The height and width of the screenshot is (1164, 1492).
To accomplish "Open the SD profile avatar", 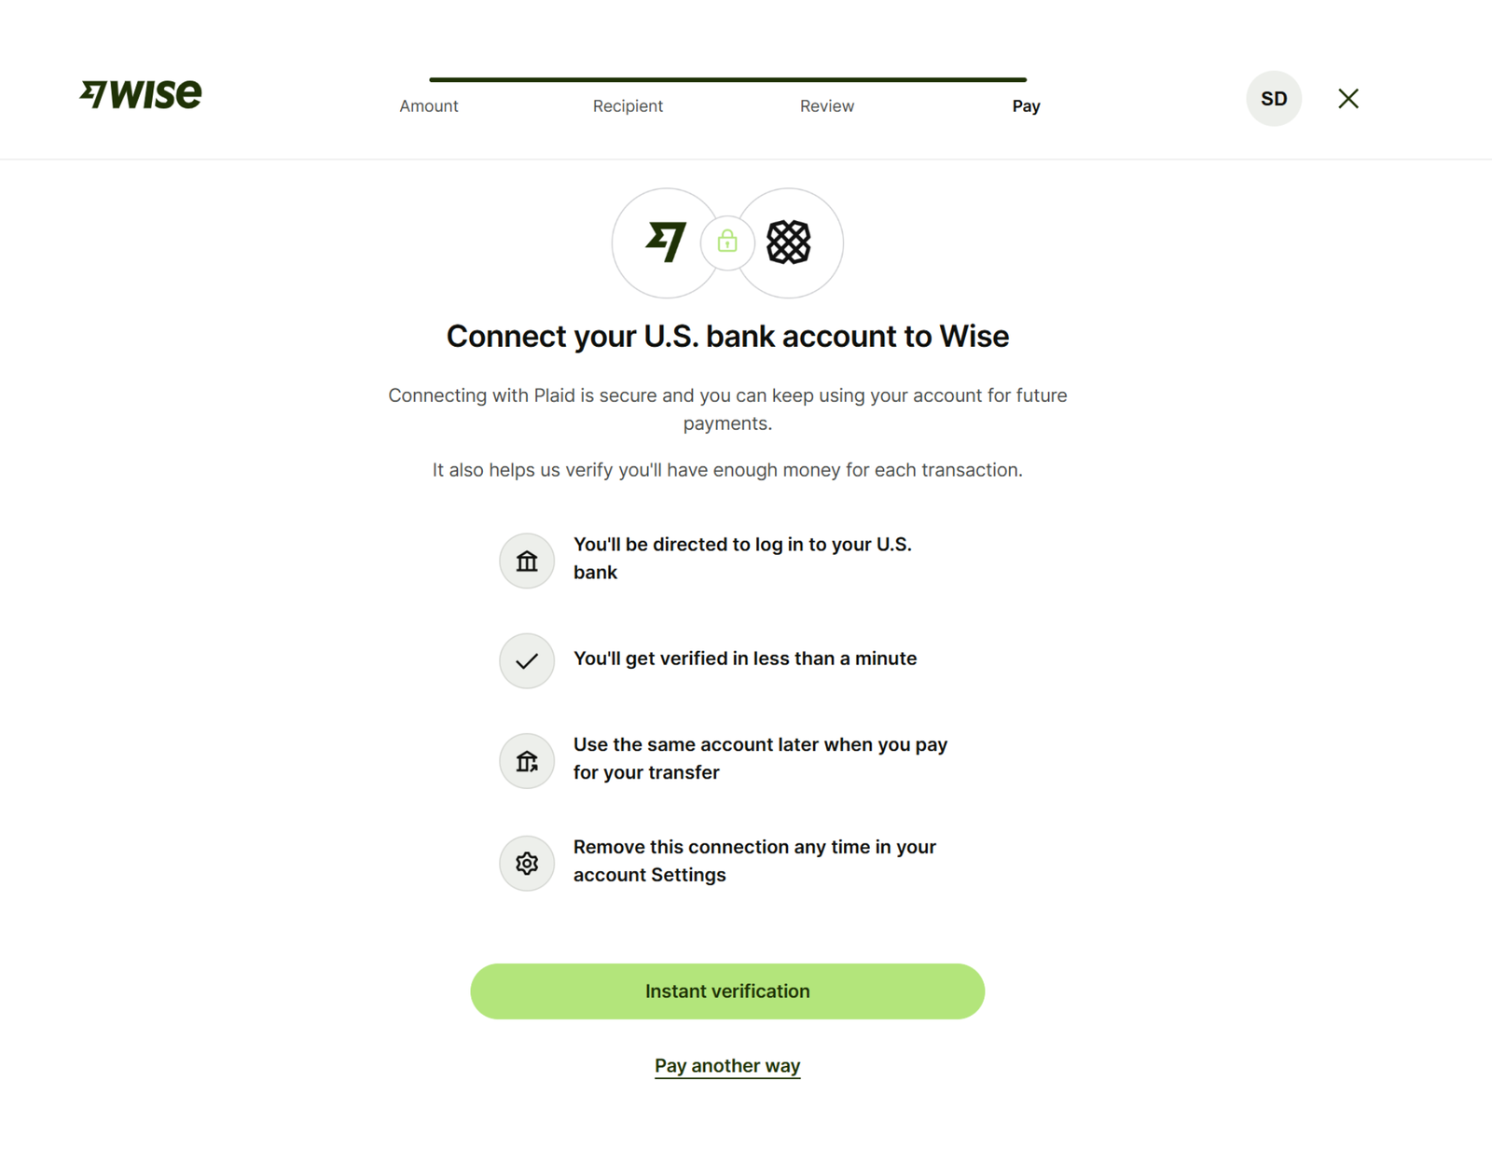I will tap(1274, 99).
